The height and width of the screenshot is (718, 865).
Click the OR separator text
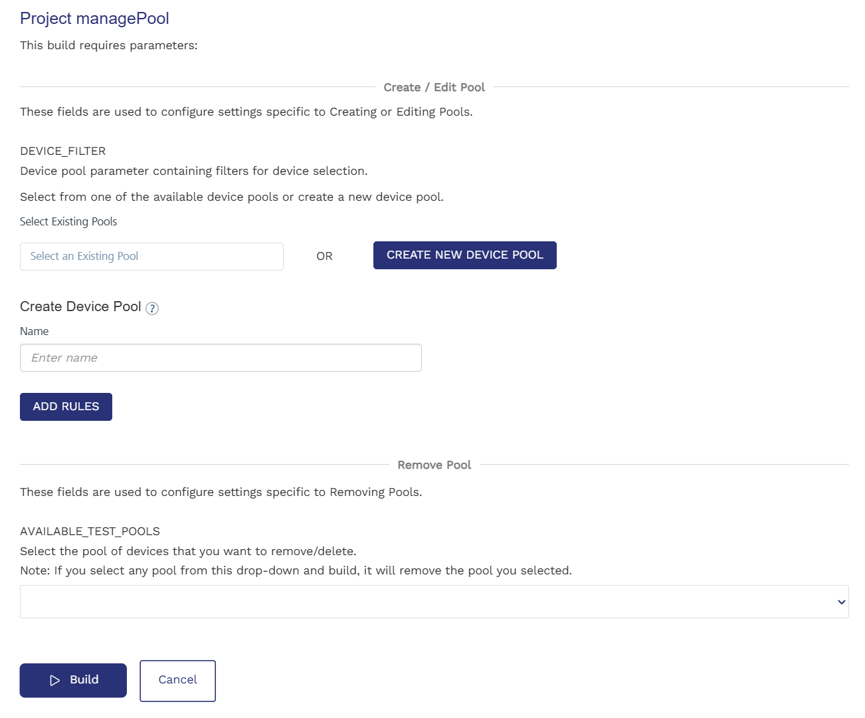[x=324, y=257]
